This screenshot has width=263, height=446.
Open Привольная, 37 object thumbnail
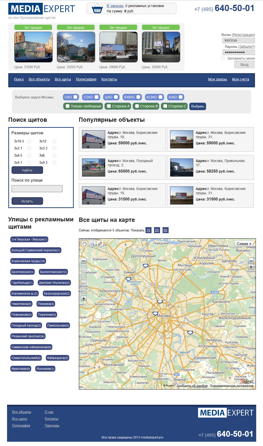182,167
